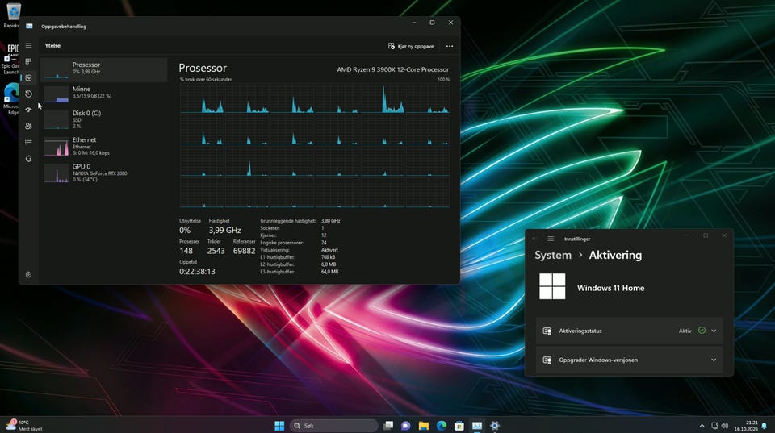Viewport: 775px width, 433px height.
Task: Click the Task Manager app icon in title bar
Action: [29, 26]
